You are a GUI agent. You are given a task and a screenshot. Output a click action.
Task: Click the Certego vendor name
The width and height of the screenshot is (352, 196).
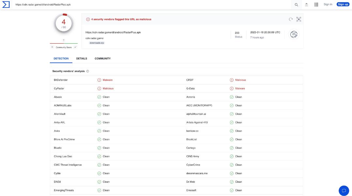[x=191, y=148]
